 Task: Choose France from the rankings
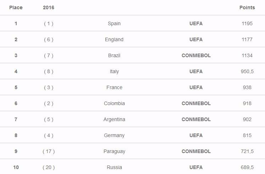[x=114, y=87]
